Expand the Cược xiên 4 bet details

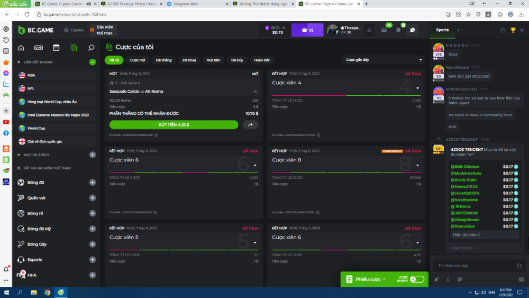417,88
